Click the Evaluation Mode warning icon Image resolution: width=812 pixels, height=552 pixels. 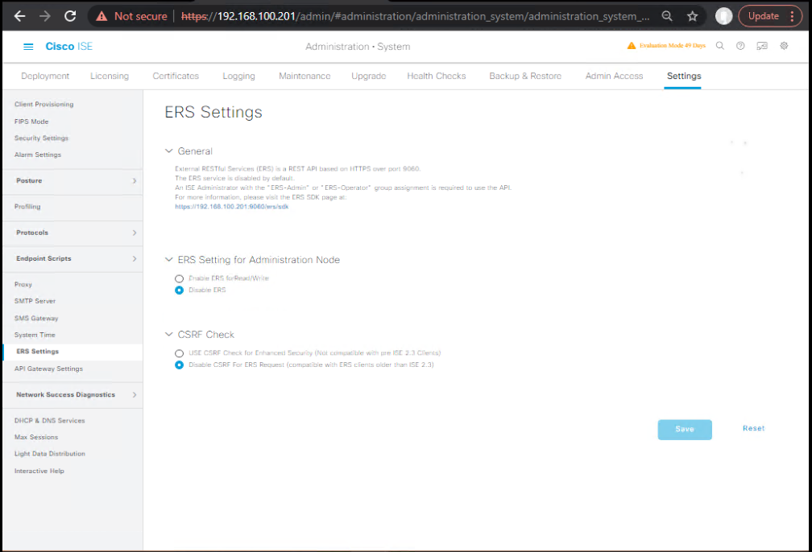tap(632, 46)
